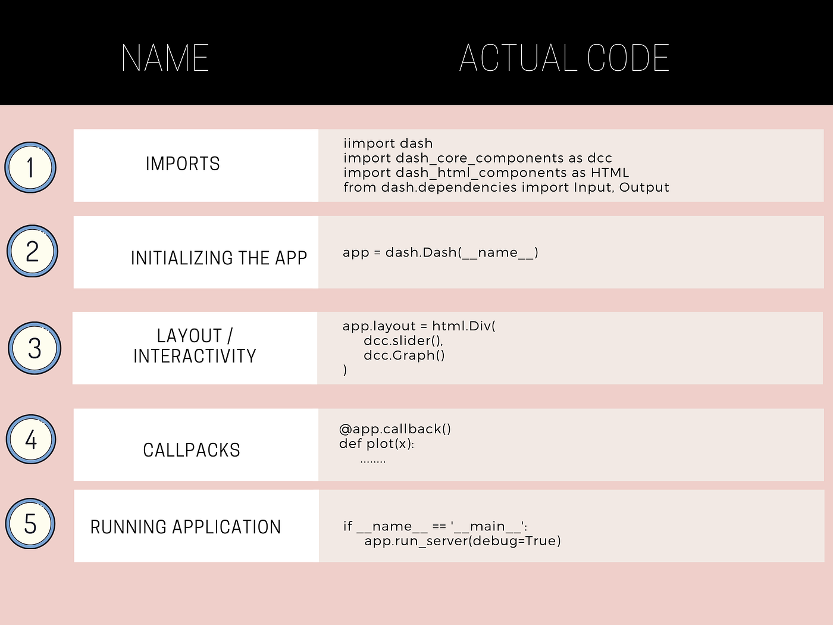The width and height of the screenshot is (833, 625).
Task: Select the @app.callback() decorator text
Action: (x=395, y=428)
